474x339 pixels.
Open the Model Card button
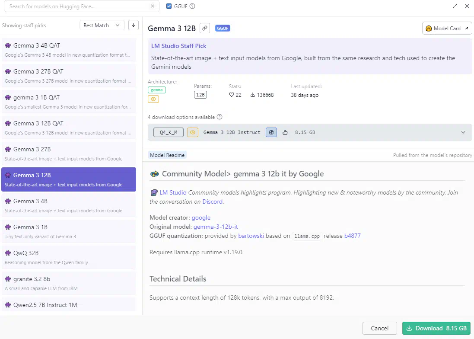[x=447, y=29]
